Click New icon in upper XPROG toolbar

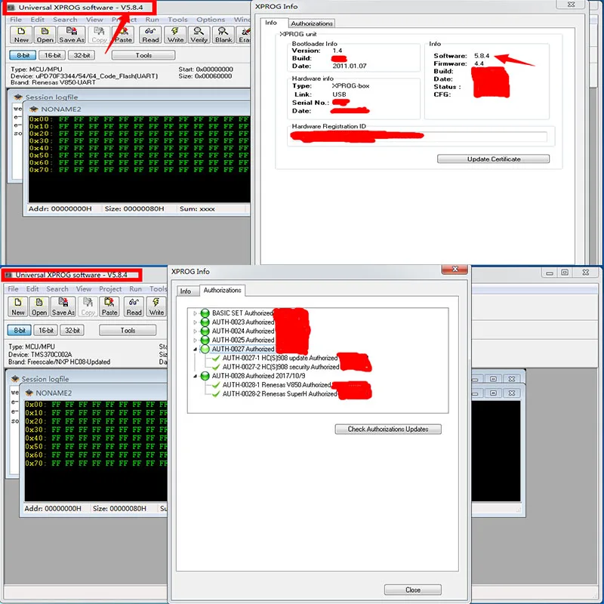coord(21,35)
